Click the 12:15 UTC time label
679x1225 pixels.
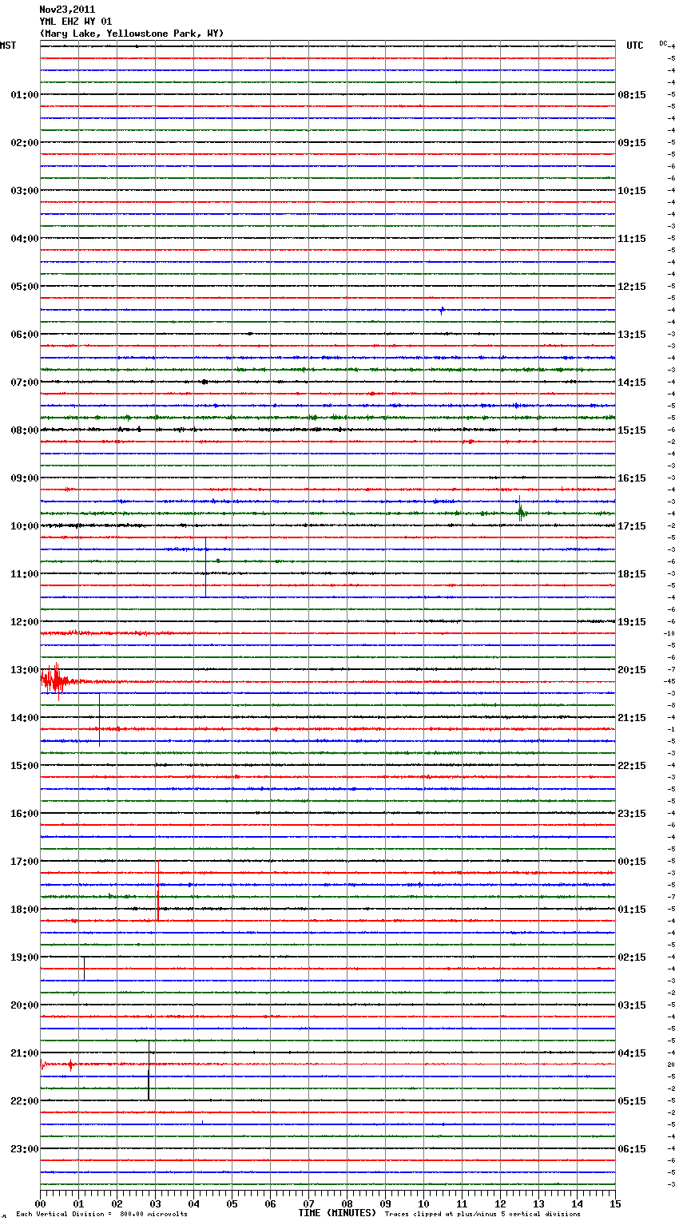coord(632,287)
